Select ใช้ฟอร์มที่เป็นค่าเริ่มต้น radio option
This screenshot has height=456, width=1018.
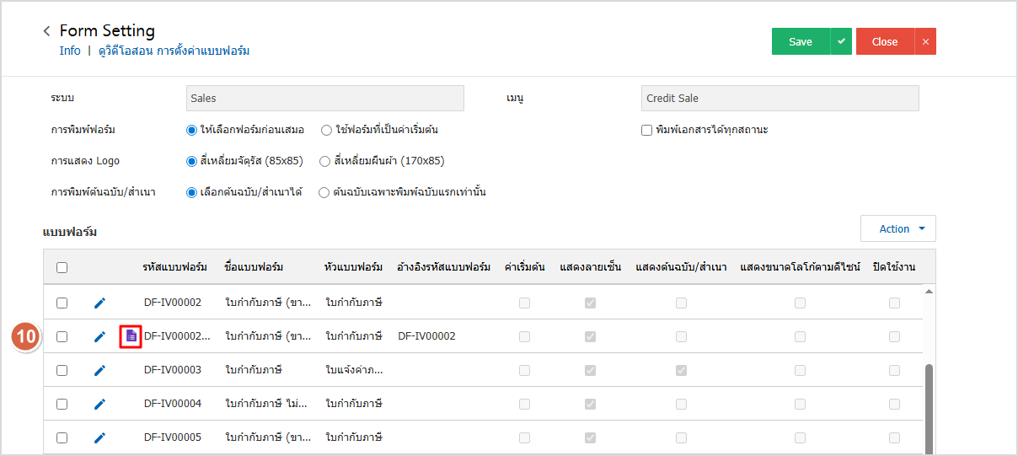[x=326, y=130]
